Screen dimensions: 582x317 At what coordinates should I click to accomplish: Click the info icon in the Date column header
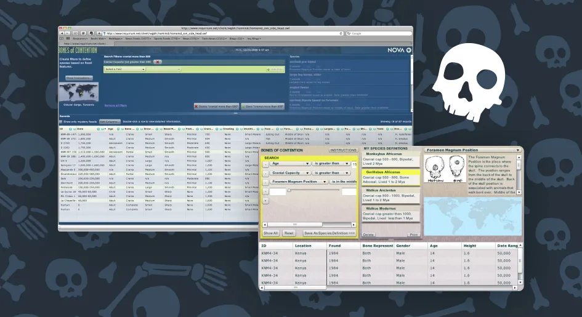coord(99,129)
